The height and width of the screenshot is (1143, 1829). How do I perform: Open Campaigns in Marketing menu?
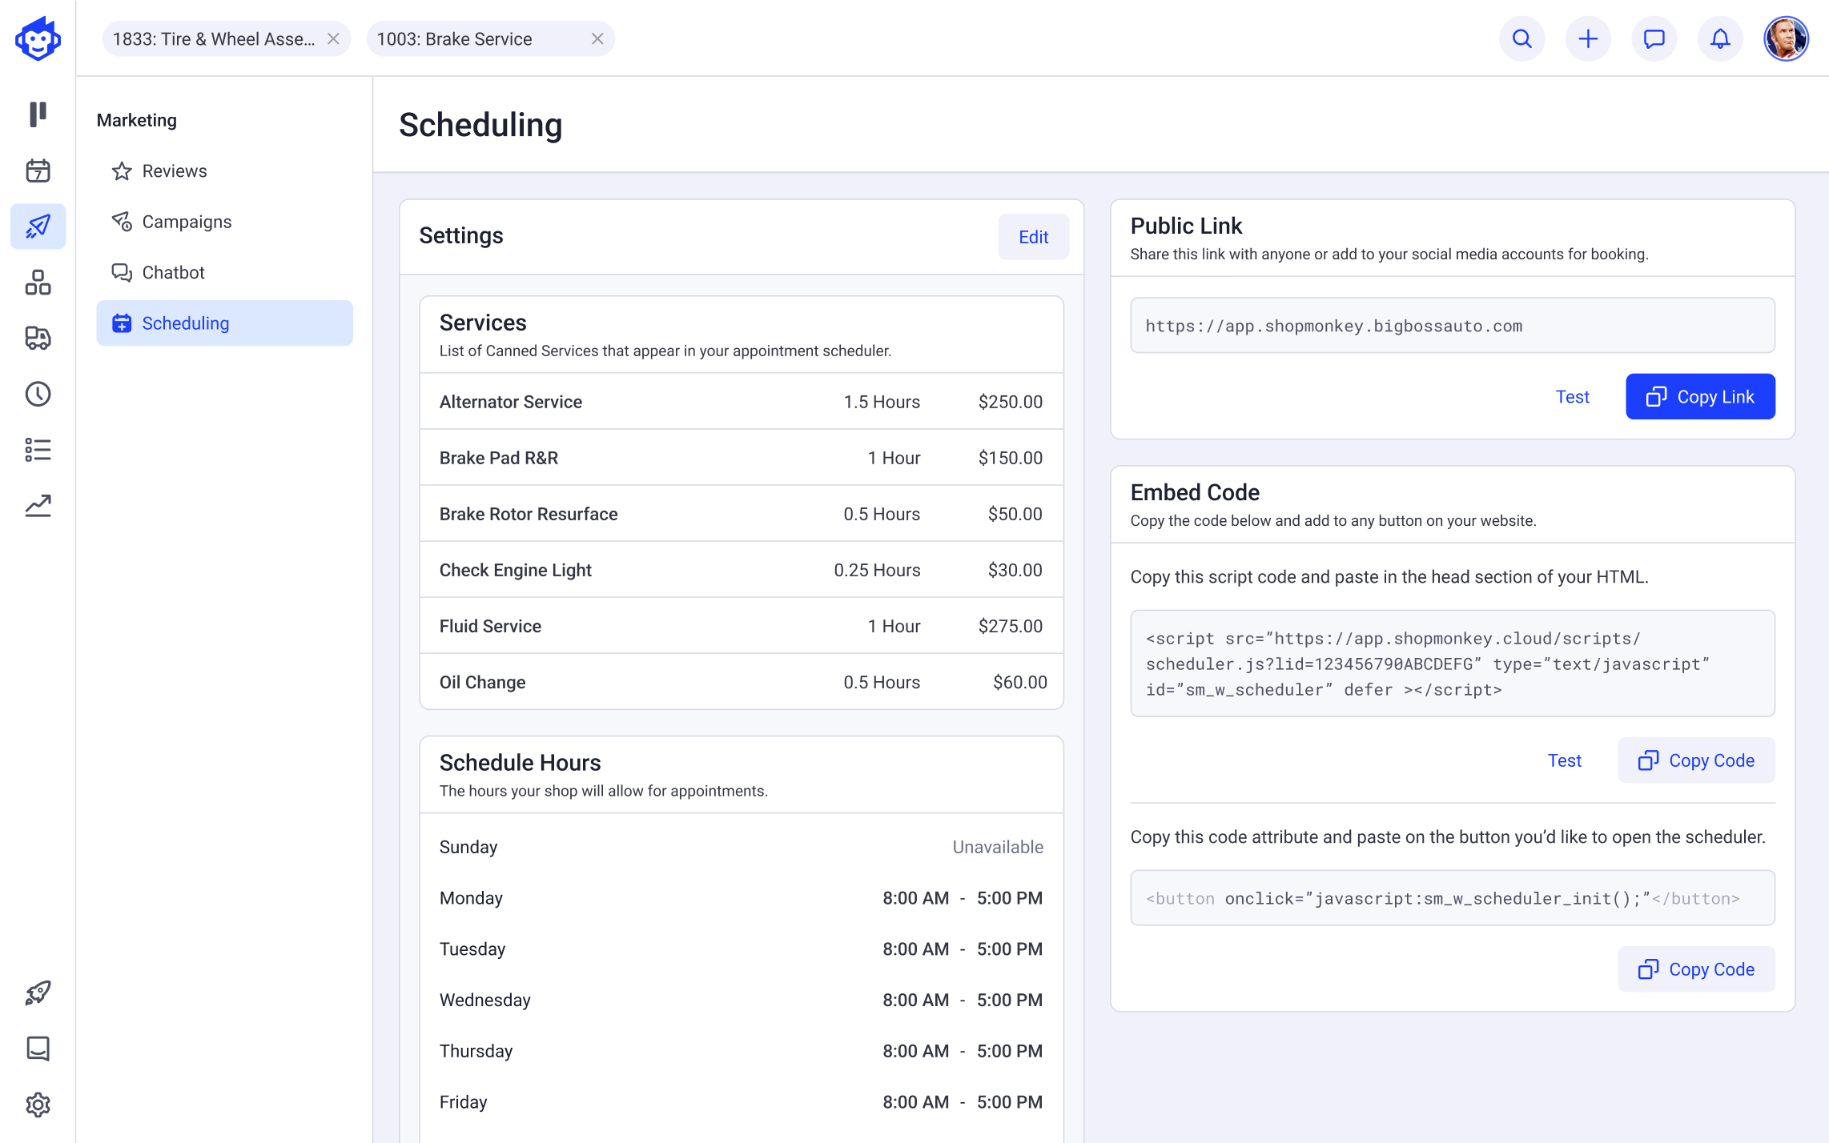pyautogui.click(x=224, y=222)
